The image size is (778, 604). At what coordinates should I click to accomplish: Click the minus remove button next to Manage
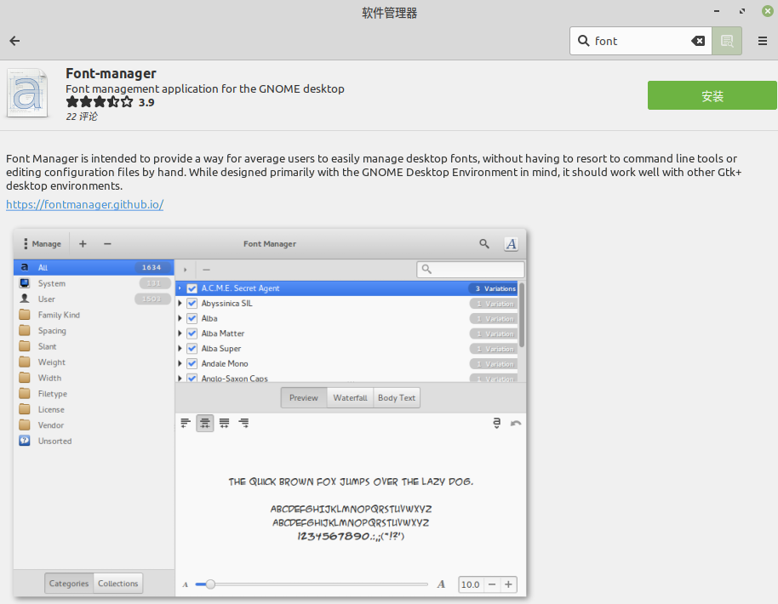[x=107, y=243]
